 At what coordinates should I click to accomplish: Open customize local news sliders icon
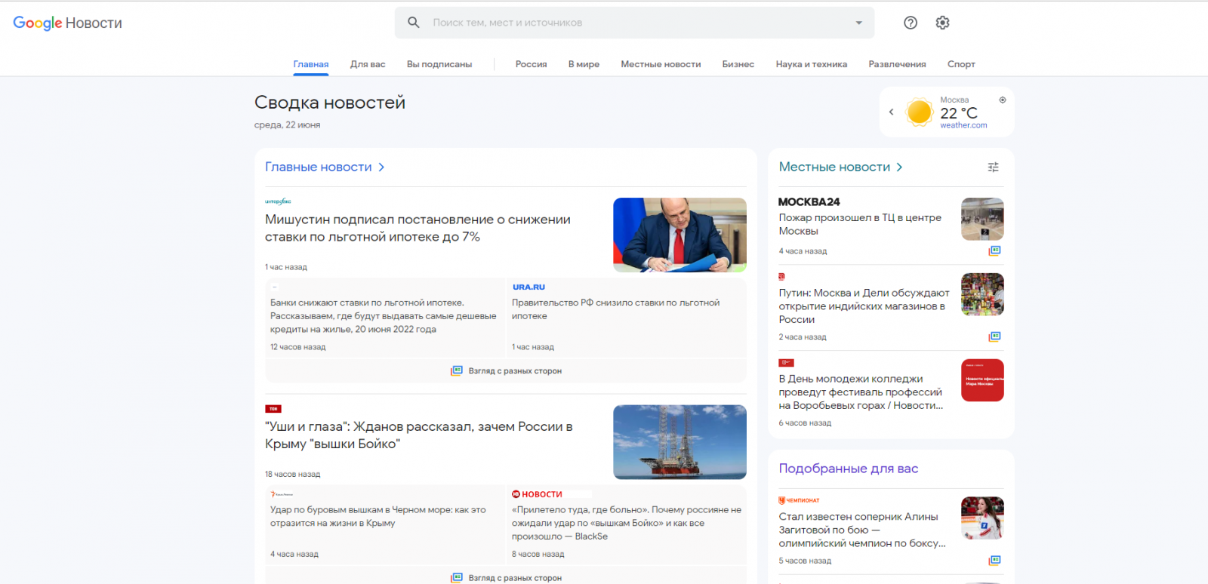pyautogui.click(x=993, y=168)
